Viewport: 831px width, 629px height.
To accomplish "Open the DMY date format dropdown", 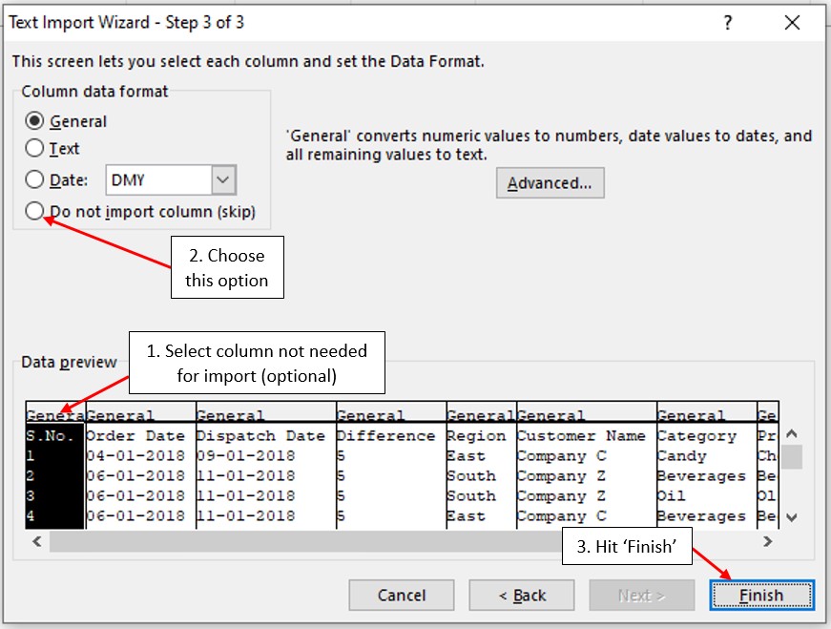I will 223,179.
